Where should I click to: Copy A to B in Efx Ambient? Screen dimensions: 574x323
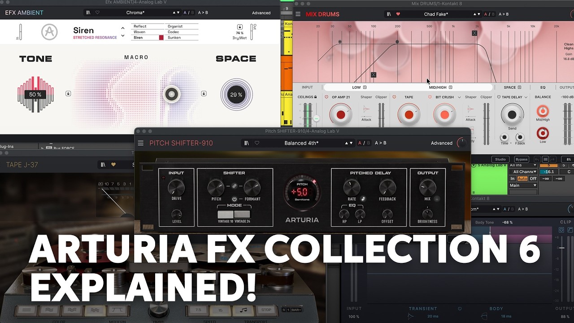(x=203, y=13)
